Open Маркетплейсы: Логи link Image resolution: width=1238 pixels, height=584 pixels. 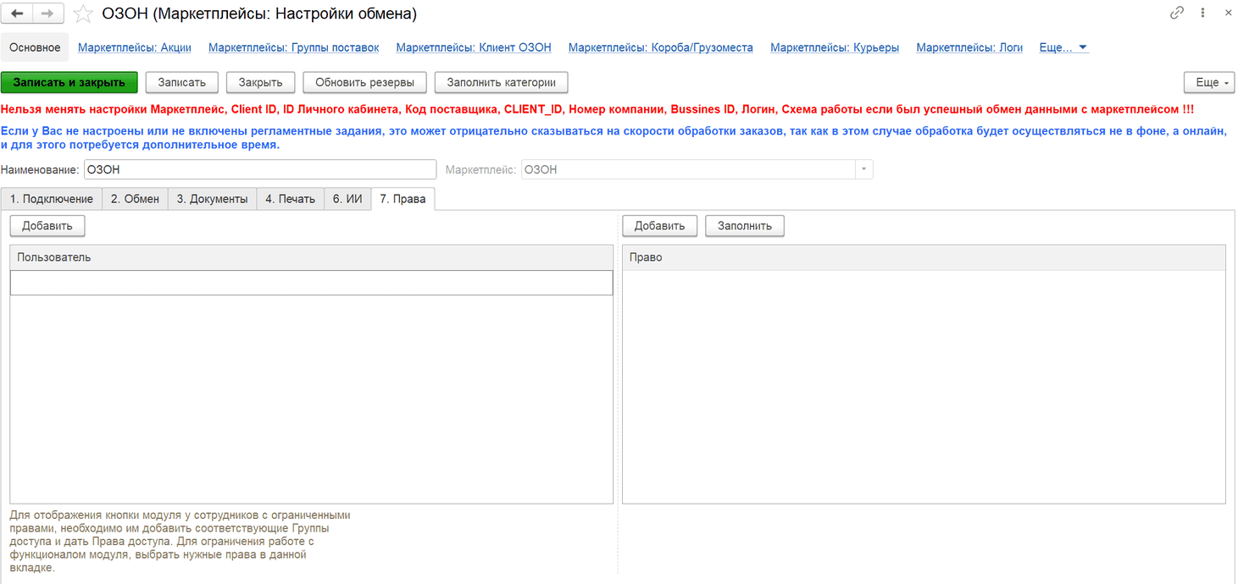969,47
